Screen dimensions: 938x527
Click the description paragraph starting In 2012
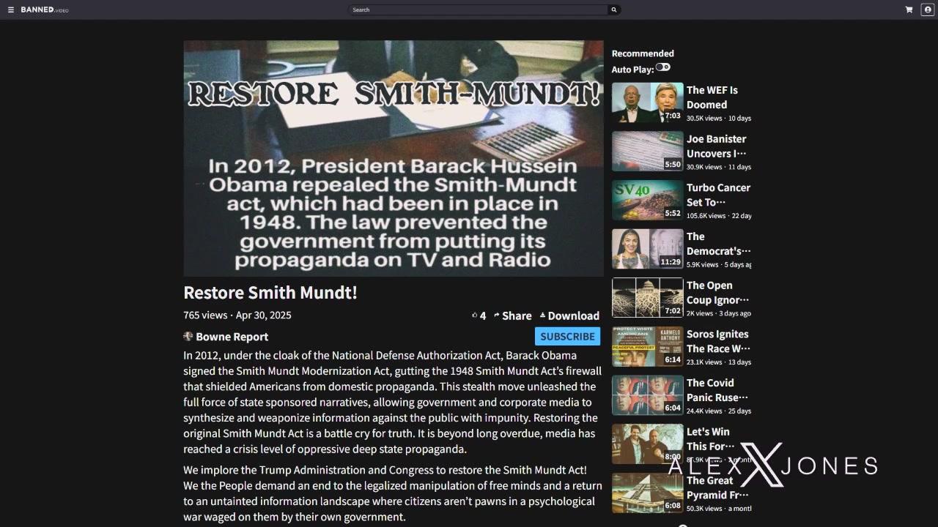coord(392,402)
